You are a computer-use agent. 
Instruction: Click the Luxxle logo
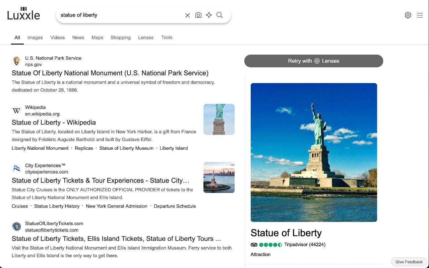click(x=23, y=13)
